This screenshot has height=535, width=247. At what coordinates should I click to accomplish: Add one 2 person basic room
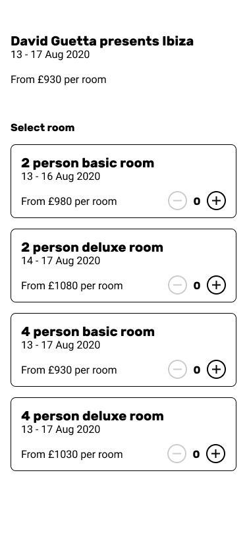216,200
